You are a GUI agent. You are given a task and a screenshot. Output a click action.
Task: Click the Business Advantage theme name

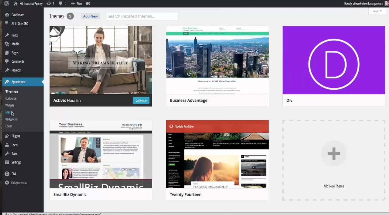(189, 101)
